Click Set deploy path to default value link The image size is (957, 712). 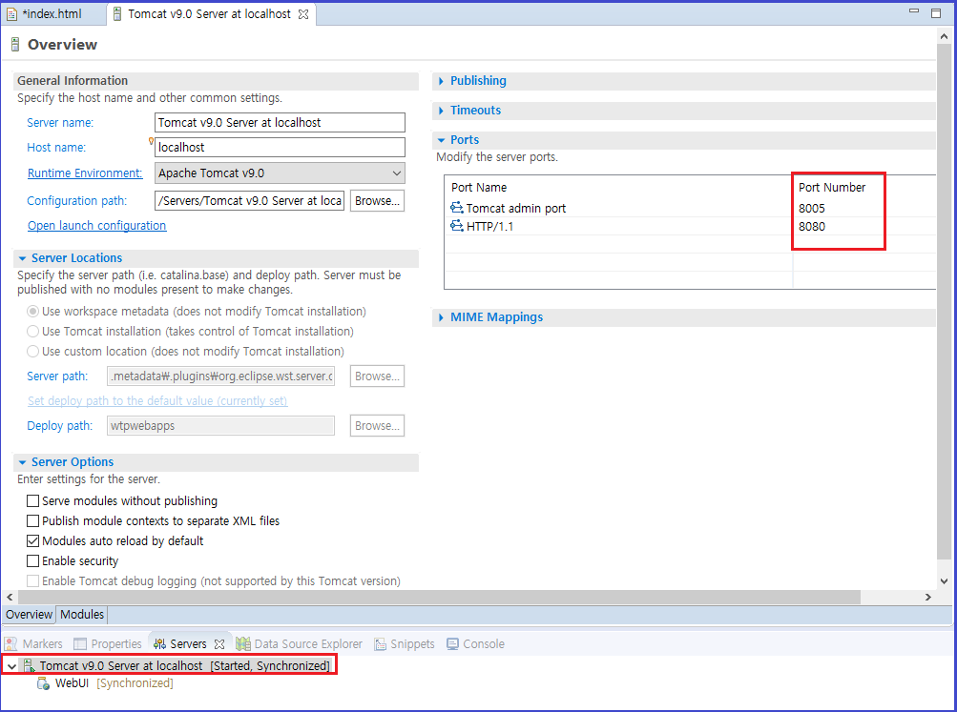(157, 401)
